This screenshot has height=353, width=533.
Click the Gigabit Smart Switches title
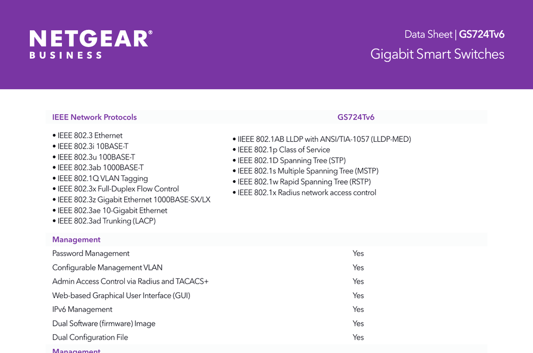(x=437, y=54)
